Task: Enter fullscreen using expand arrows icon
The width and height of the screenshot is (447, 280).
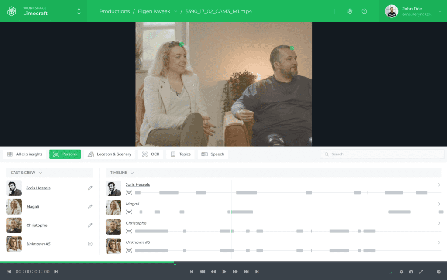Action: 421,272
